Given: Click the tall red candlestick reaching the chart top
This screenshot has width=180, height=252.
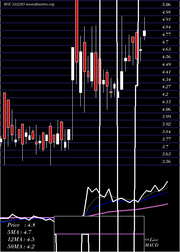Looking at the screenshot, I should click(x=77, y=31).
